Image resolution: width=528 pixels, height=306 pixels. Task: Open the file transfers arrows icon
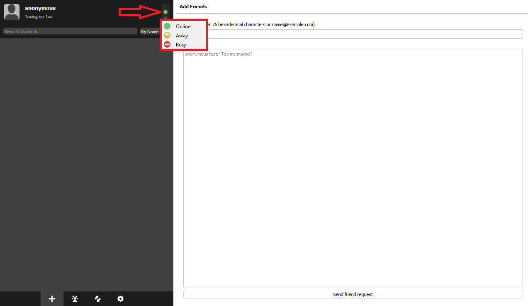click(97, 299)
